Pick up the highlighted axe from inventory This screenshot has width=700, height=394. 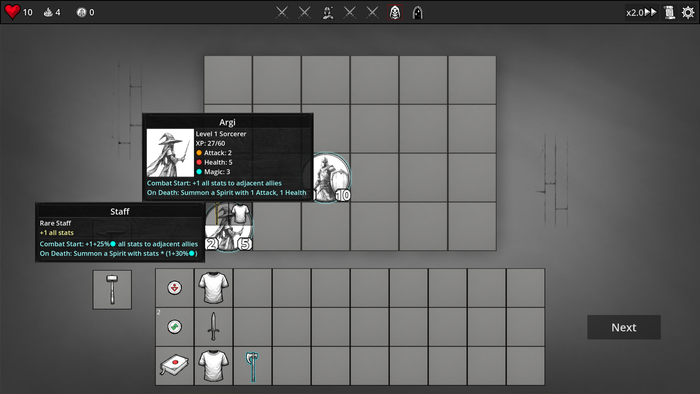click(x=252, y=366)
